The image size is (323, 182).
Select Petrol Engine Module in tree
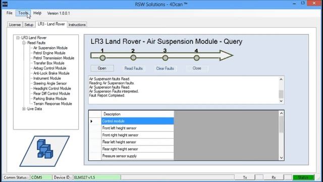[49, 53]
